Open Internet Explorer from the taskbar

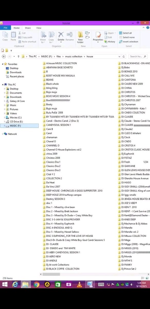point(15,284)
